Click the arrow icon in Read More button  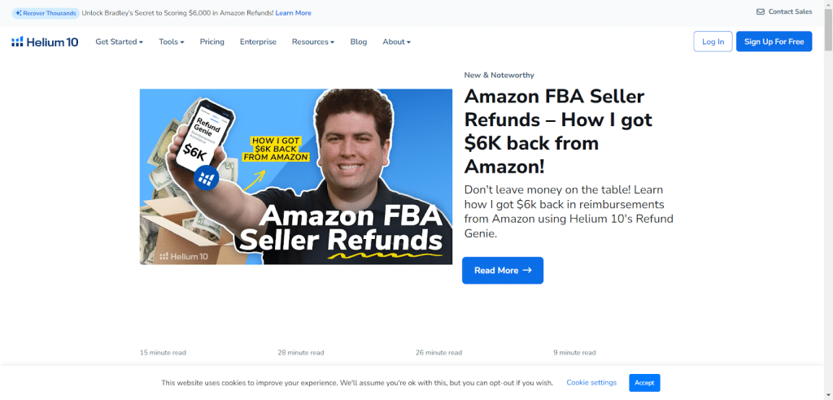click(x=527, y=271)
